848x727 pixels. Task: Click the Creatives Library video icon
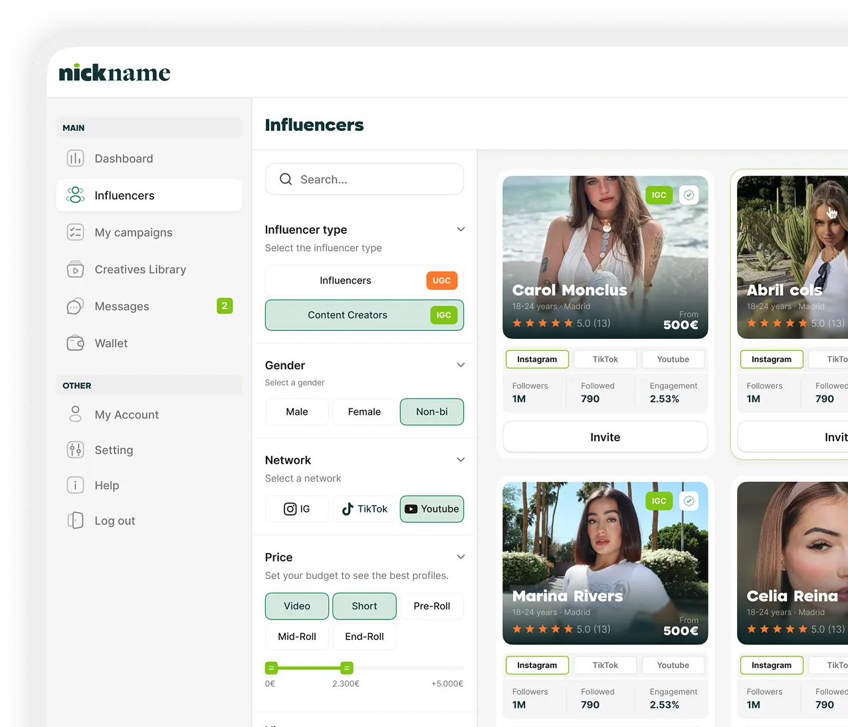coord(76,269)
